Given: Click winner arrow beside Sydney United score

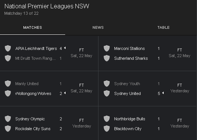Looking at the screenshot, I should point(163,93).
